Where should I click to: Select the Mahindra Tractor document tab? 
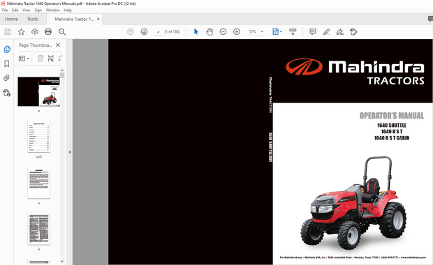(x=74, y=19)
